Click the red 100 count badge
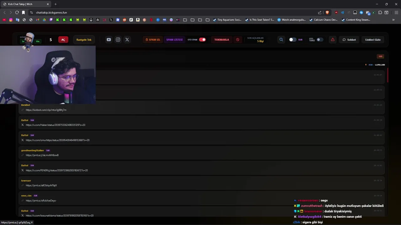 click(380, 57)
